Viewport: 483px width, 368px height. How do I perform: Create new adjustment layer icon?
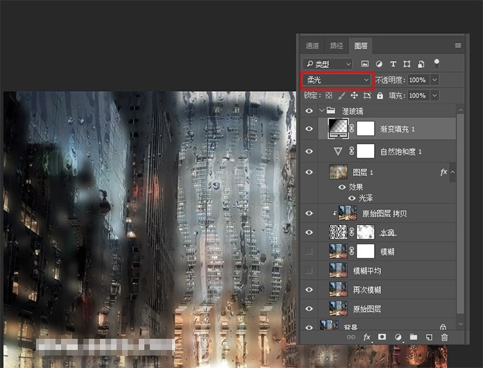click(x=398, y=337)
